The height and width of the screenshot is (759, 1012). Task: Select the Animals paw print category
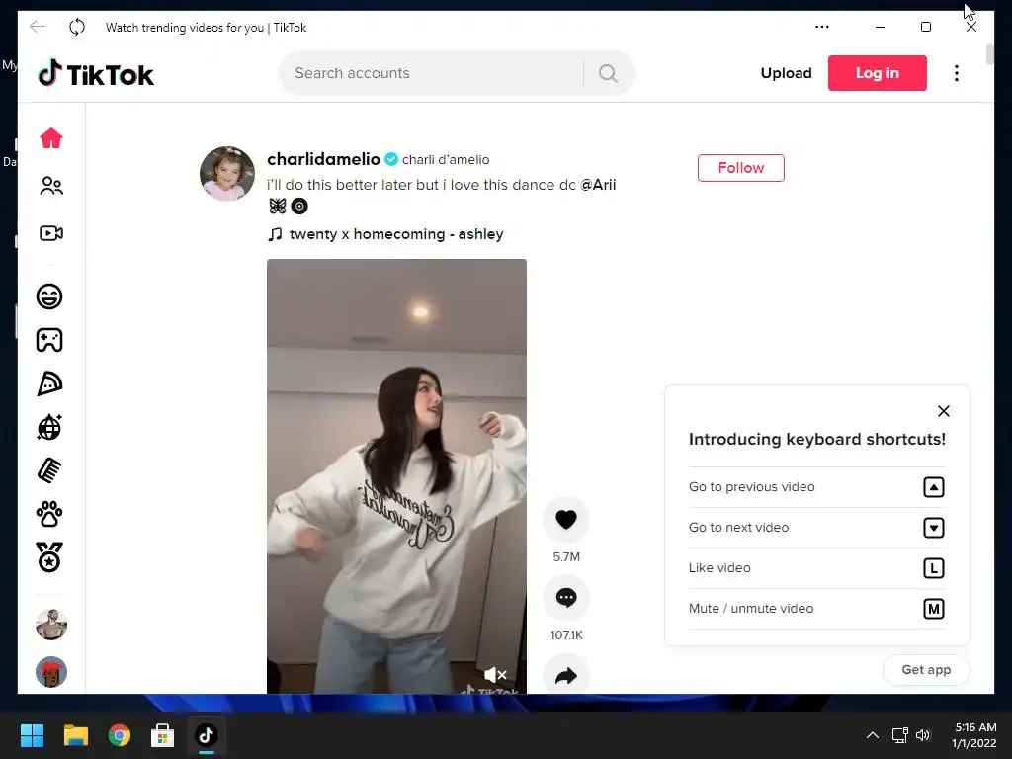49,514
